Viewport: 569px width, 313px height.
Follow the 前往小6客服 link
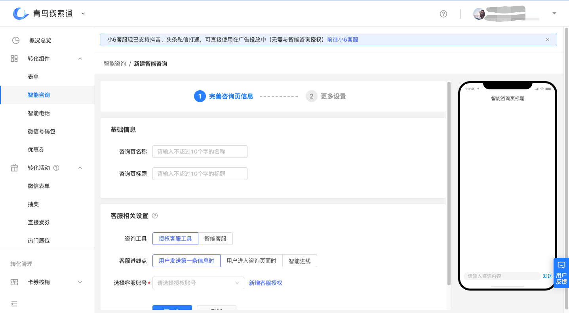coord(342,39)
